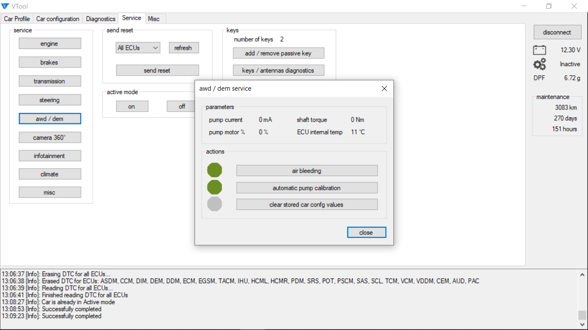The image size is (588, 330).
Task: Click the battery voltage icon
Action: point(539,50)
